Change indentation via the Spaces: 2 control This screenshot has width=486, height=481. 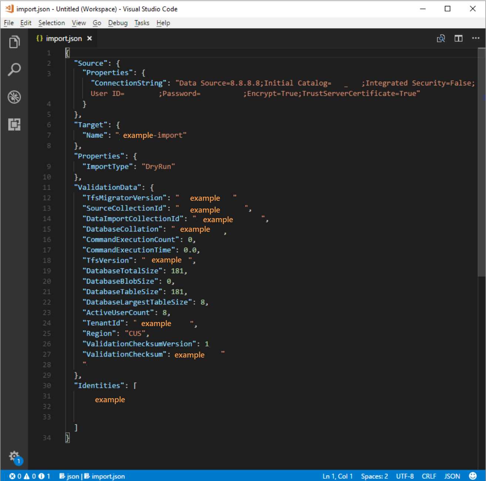(374, 476)
